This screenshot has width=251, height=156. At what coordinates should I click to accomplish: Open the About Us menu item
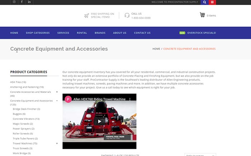(119, 33)
